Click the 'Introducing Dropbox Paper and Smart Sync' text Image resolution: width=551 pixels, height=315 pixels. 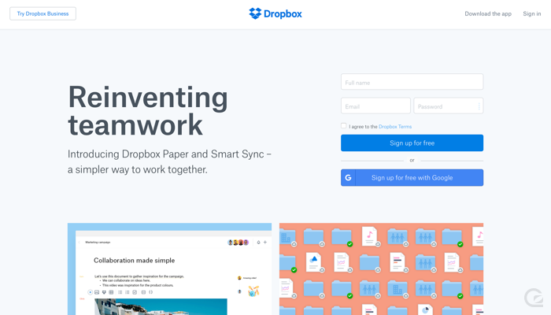[x=169, y=161]
